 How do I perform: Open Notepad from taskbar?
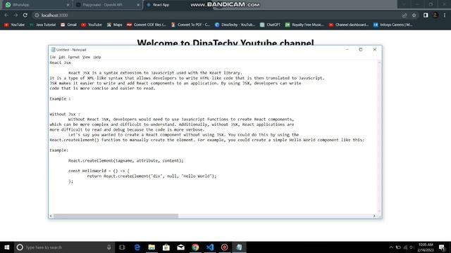point(239,247)
